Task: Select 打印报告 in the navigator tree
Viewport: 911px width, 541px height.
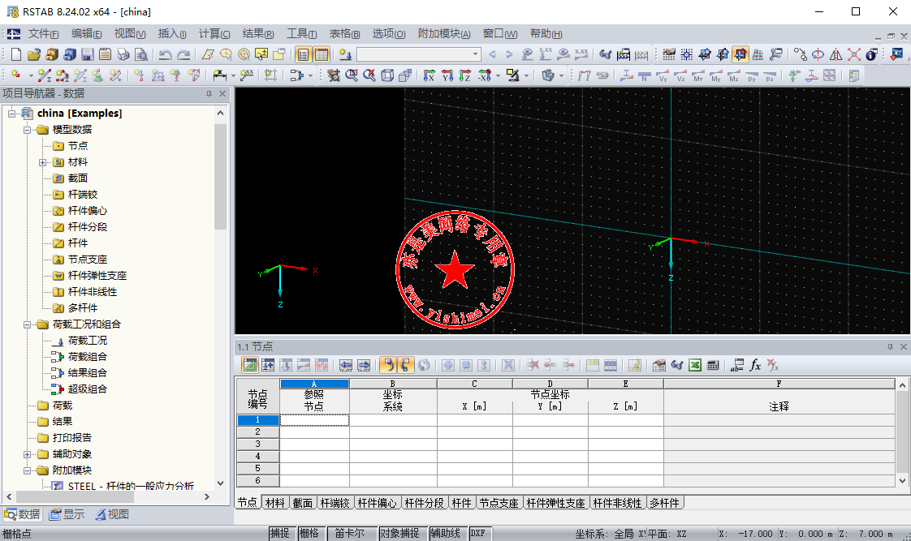Action: pyautogui.click(x=72, y=438)
